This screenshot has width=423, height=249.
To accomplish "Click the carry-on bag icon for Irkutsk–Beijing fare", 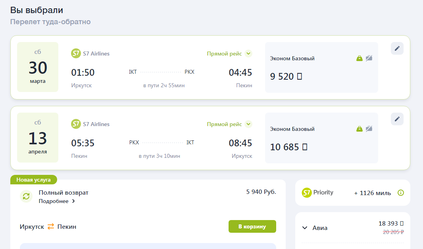I will [x=360, y=58].
